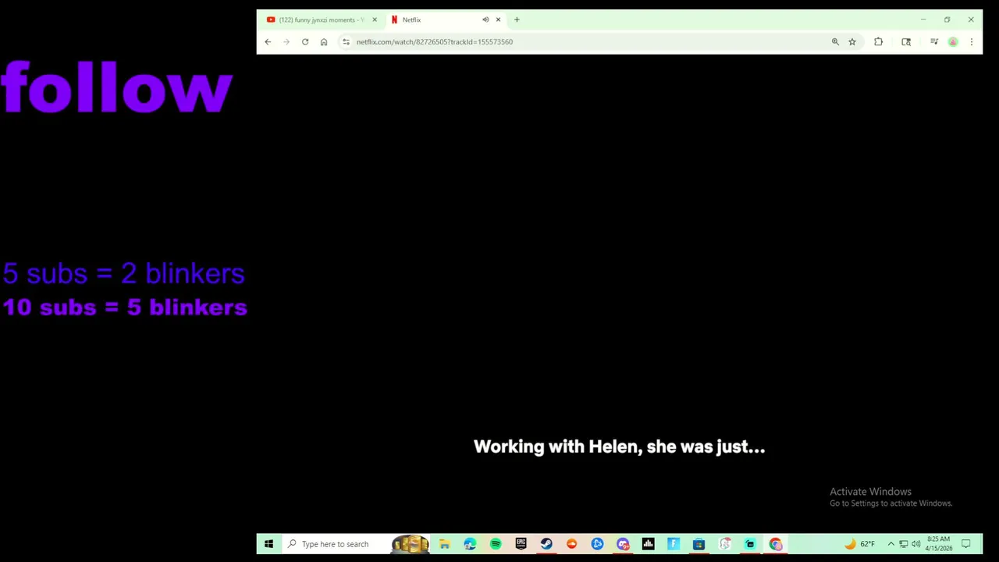The height and width of the screenshot is (562, 999).
Task: Open the Chrome three-dot menu
Action: tap(972, 42)
